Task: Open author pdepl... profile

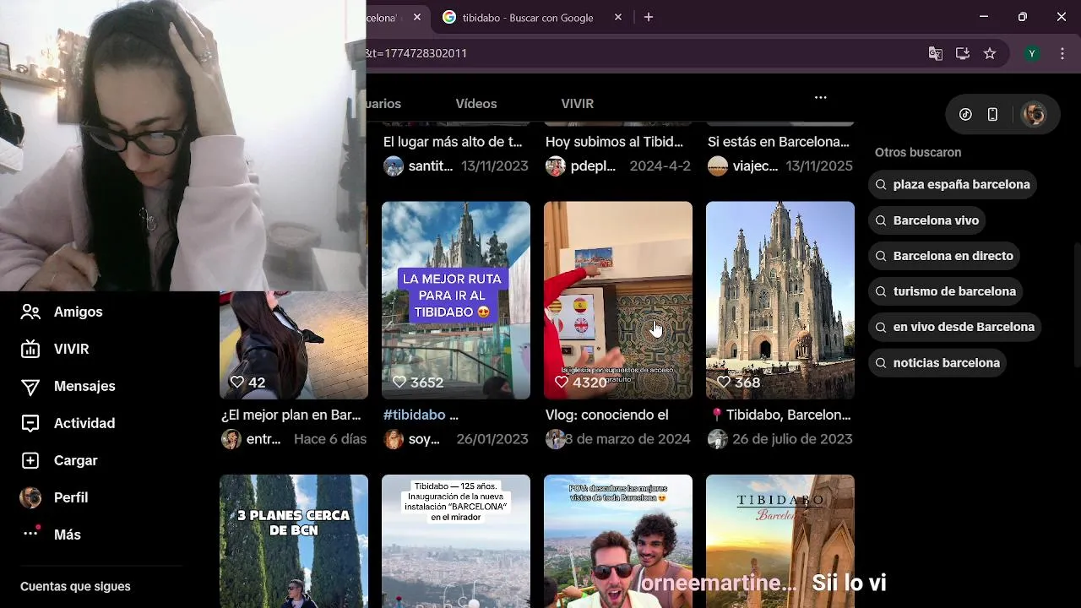Action: 581,166
